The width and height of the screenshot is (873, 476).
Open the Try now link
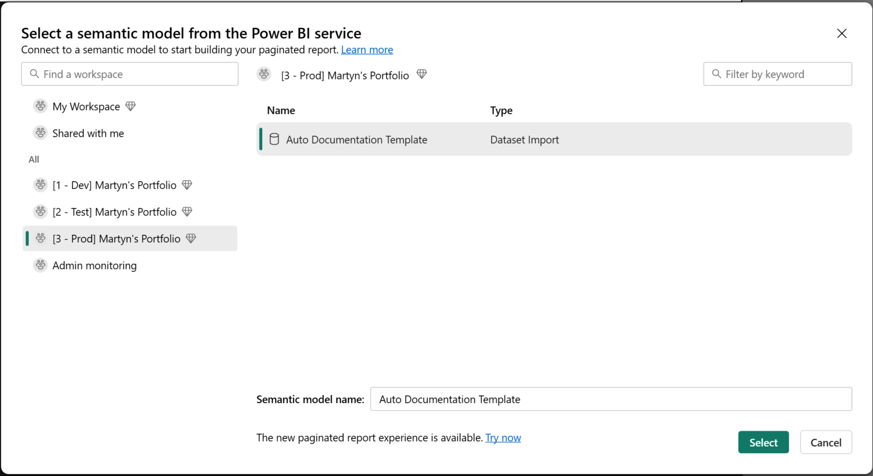pos(503,438)
